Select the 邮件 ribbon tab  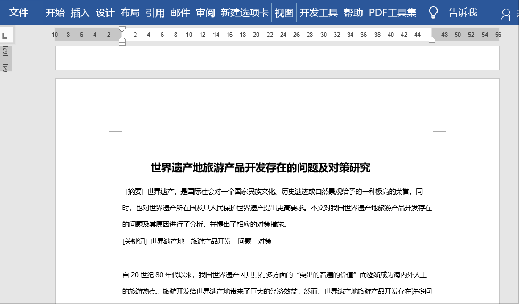pyautogui.click(x=180, y=13)
